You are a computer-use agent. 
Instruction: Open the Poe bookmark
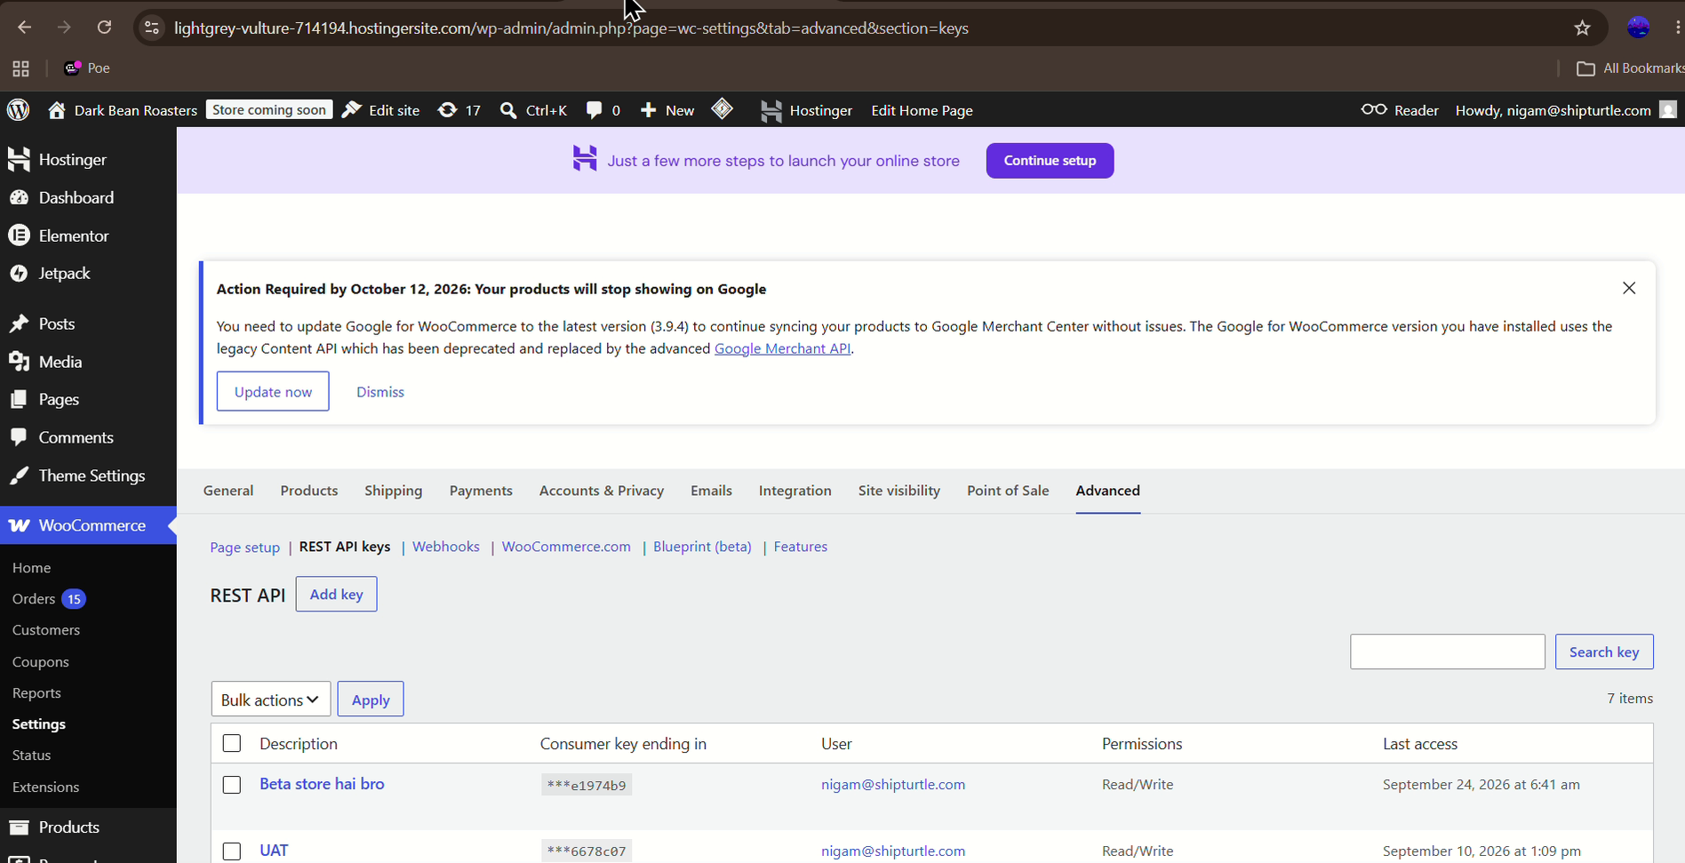pos(87,68)
